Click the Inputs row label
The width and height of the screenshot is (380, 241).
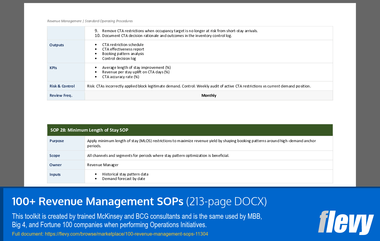point(55,174)
